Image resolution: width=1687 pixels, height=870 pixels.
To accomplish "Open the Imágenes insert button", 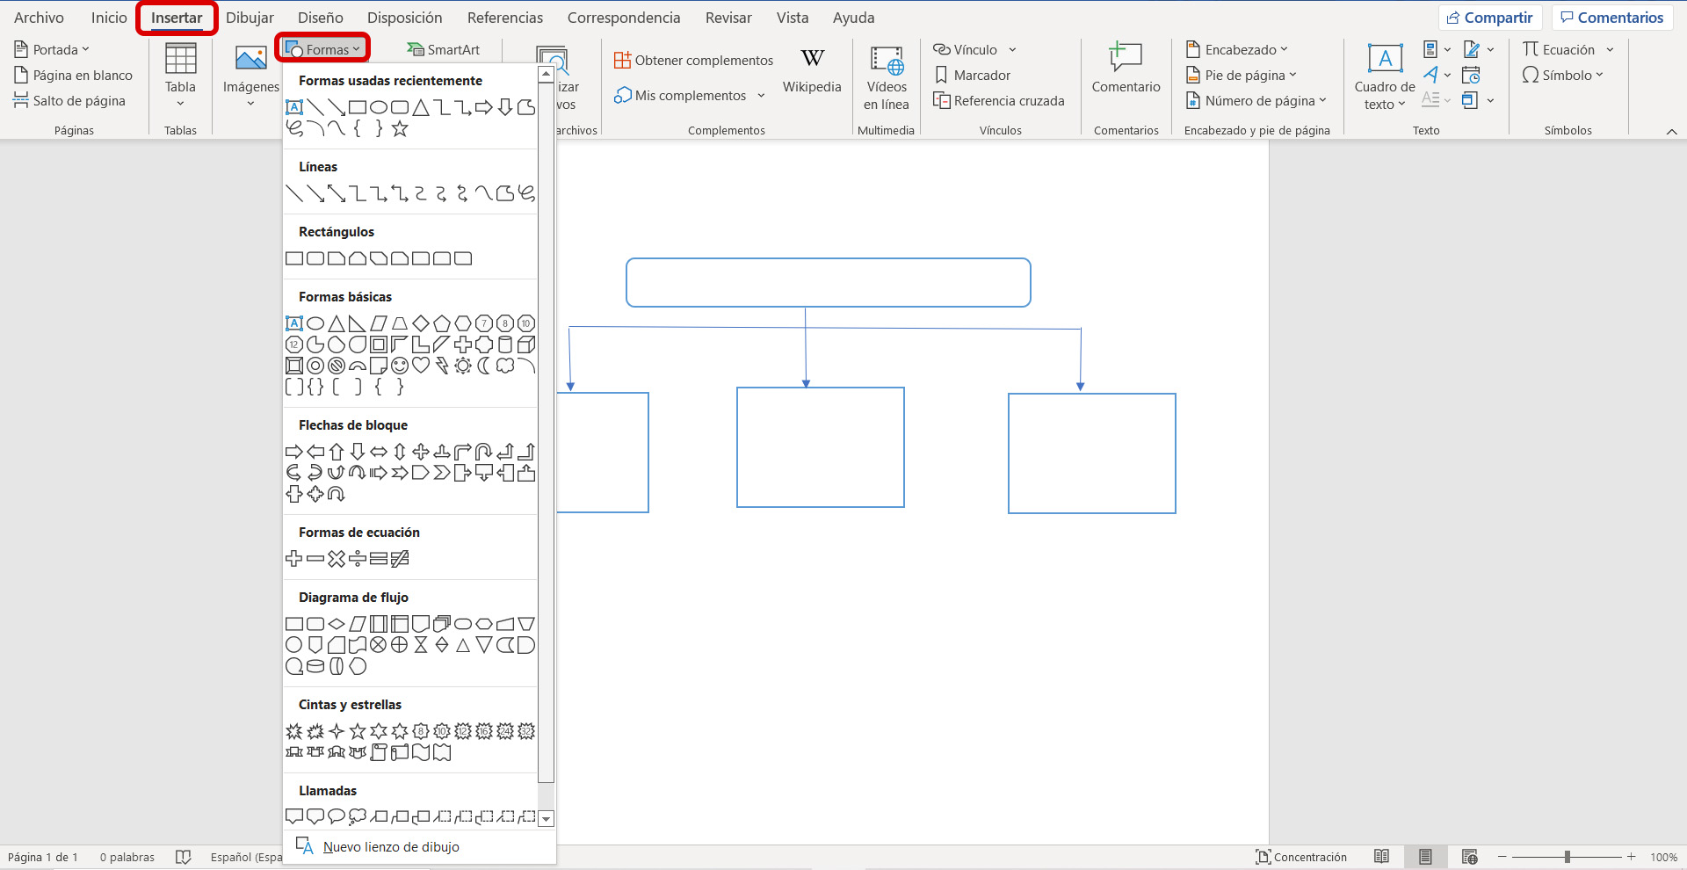I will click(250, 76).
